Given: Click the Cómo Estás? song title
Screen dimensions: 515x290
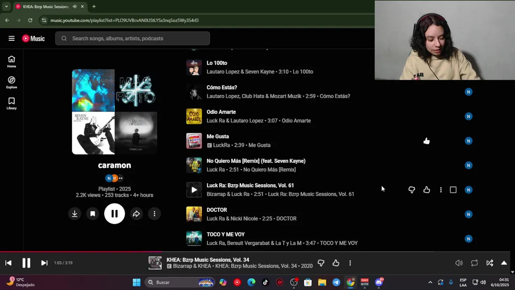Looking at the screenshot, I should point(222,87).
